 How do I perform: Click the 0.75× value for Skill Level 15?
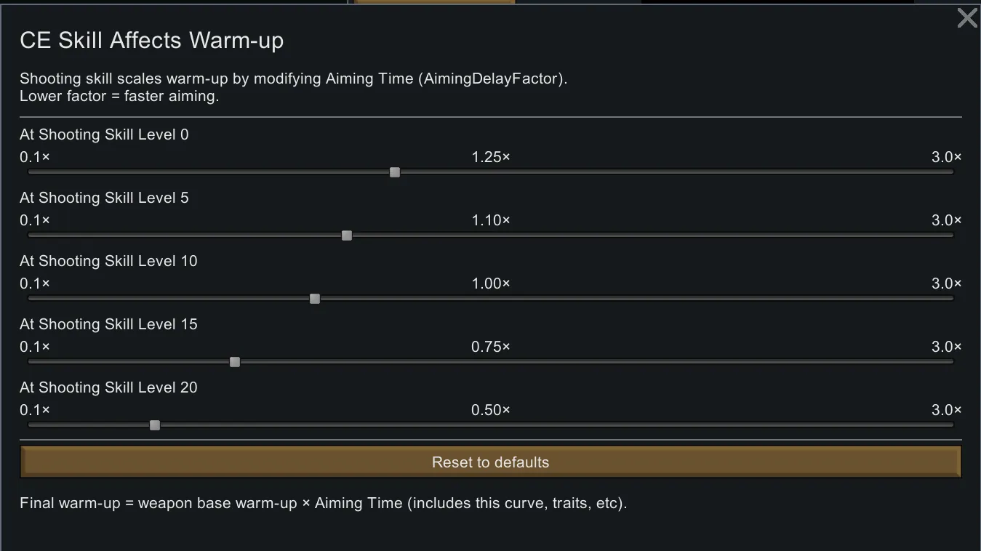click(x=491, y=347)
